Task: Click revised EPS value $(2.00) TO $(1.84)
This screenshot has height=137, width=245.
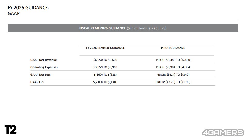Action: coord(105,82)
